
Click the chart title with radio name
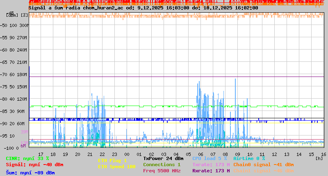143,8
